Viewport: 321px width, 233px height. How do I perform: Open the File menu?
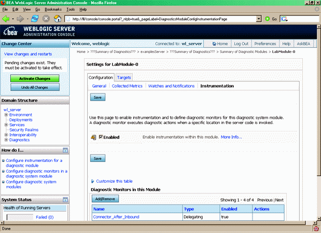[x=5, y=10]
